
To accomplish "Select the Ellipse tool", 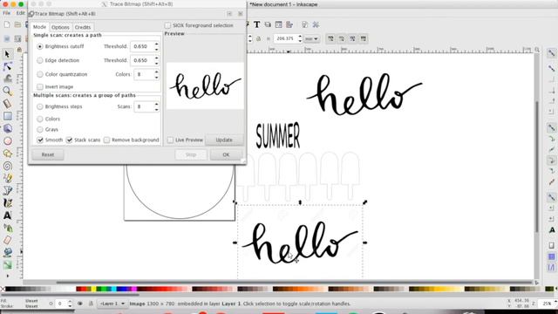I will [7, 141].
